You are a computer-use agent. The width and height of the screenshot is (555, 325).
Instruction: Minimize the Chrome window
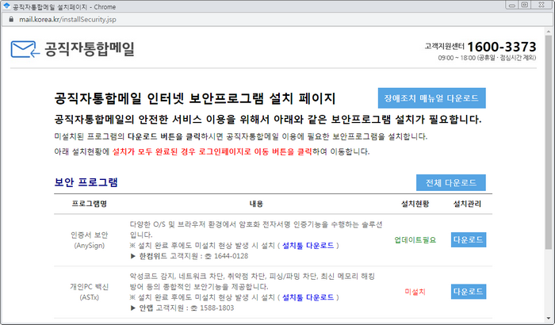pos(511,6)
